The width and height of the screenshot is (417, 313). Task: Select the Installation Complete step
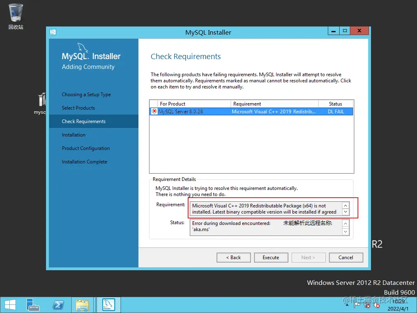tap(84, 161)
